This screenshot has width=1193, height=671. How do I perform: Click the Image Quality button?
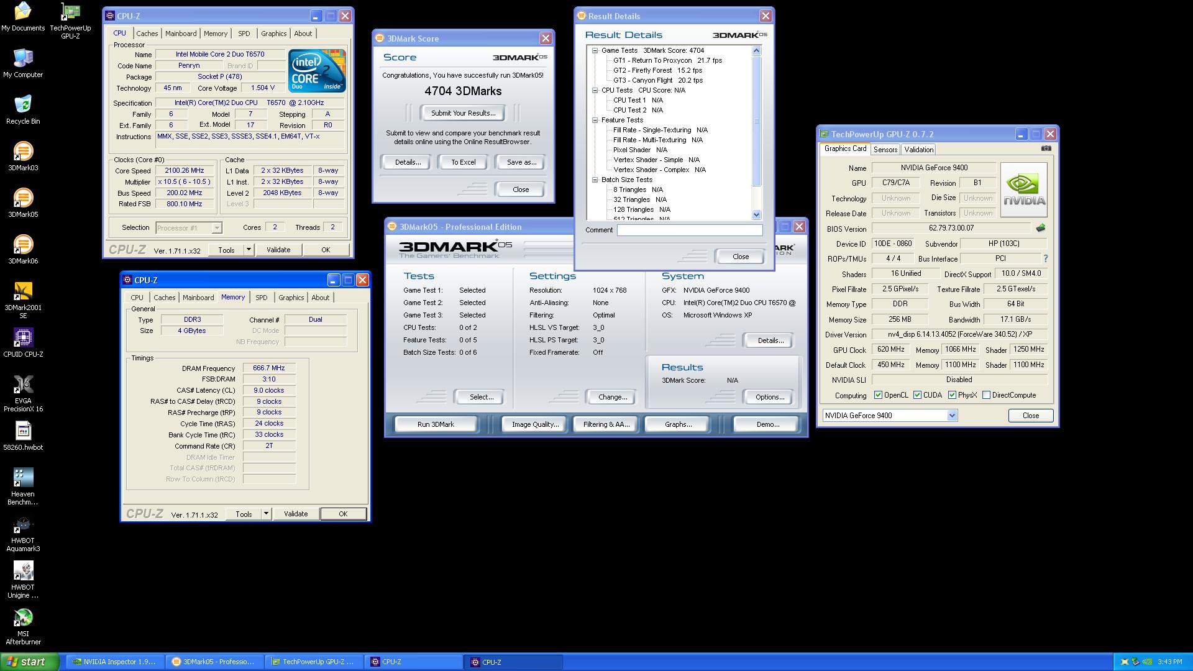tap(535, 424)
